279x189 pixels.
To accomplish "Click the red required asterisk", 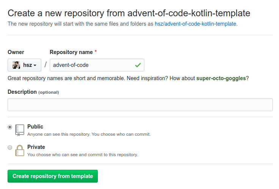I will 96,51.
